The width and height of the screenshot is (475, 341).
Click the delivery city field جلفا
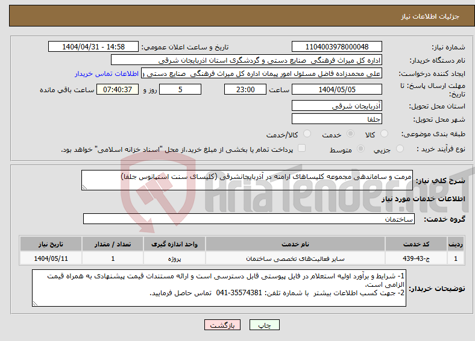pos(336,119)
